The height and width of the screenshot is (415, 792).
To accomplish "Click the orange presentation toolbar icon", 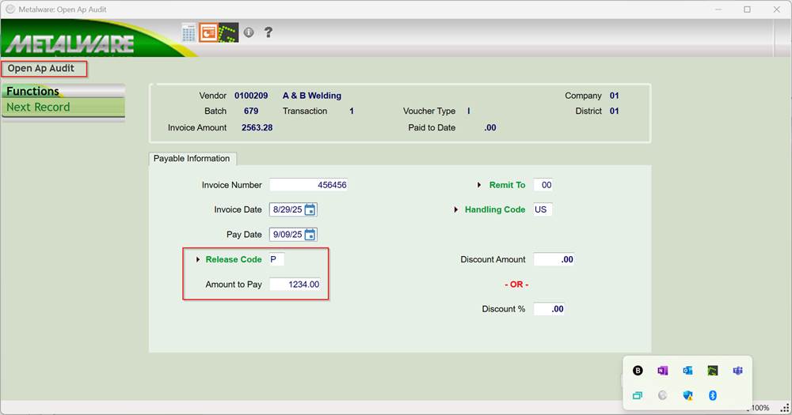I will 208,32.
